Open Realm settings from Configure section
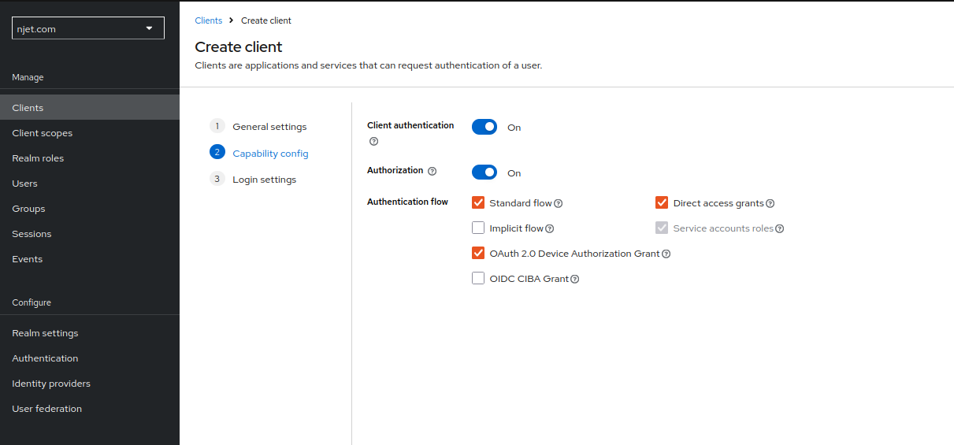 click(x=45, y=333)
